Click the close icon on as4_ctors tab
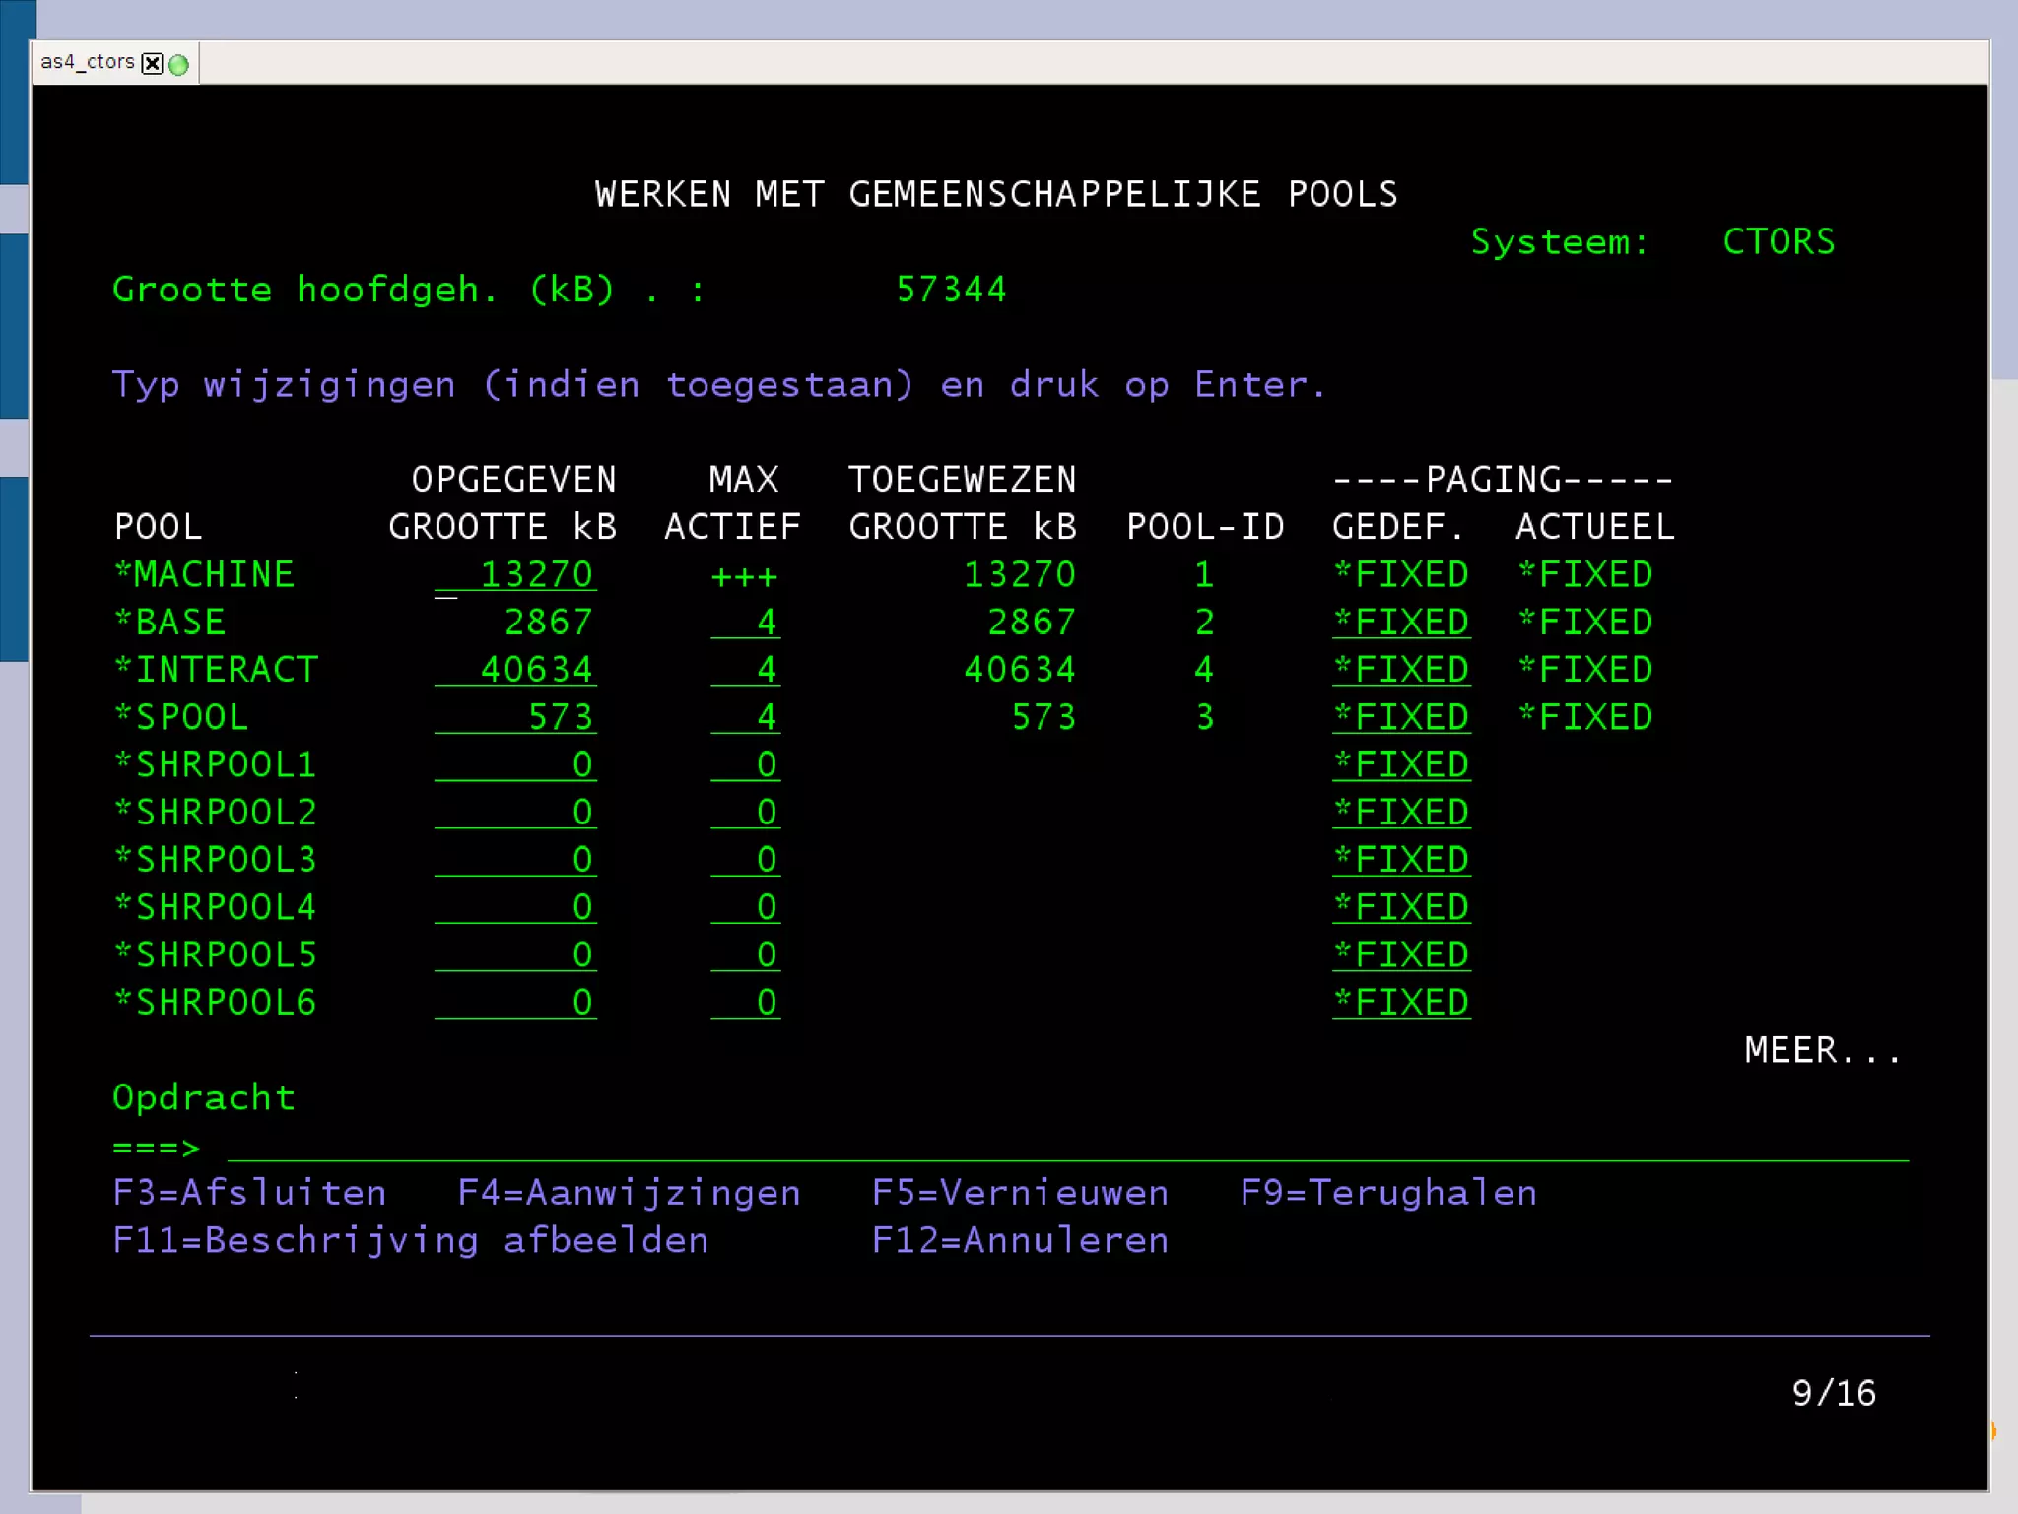 (152, 64)
